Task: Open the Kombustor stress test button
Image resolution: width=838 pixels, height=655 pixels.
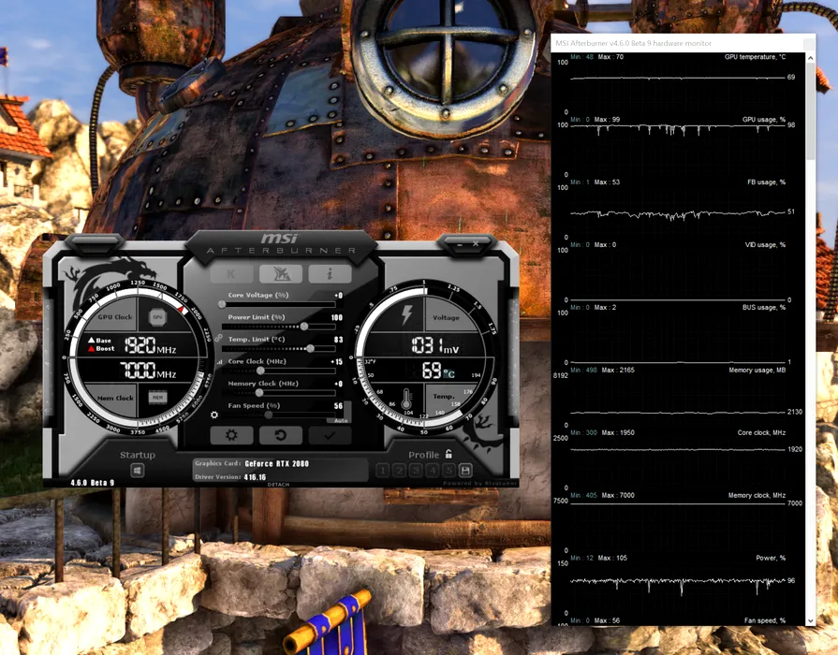Action: tap(231, 274)
